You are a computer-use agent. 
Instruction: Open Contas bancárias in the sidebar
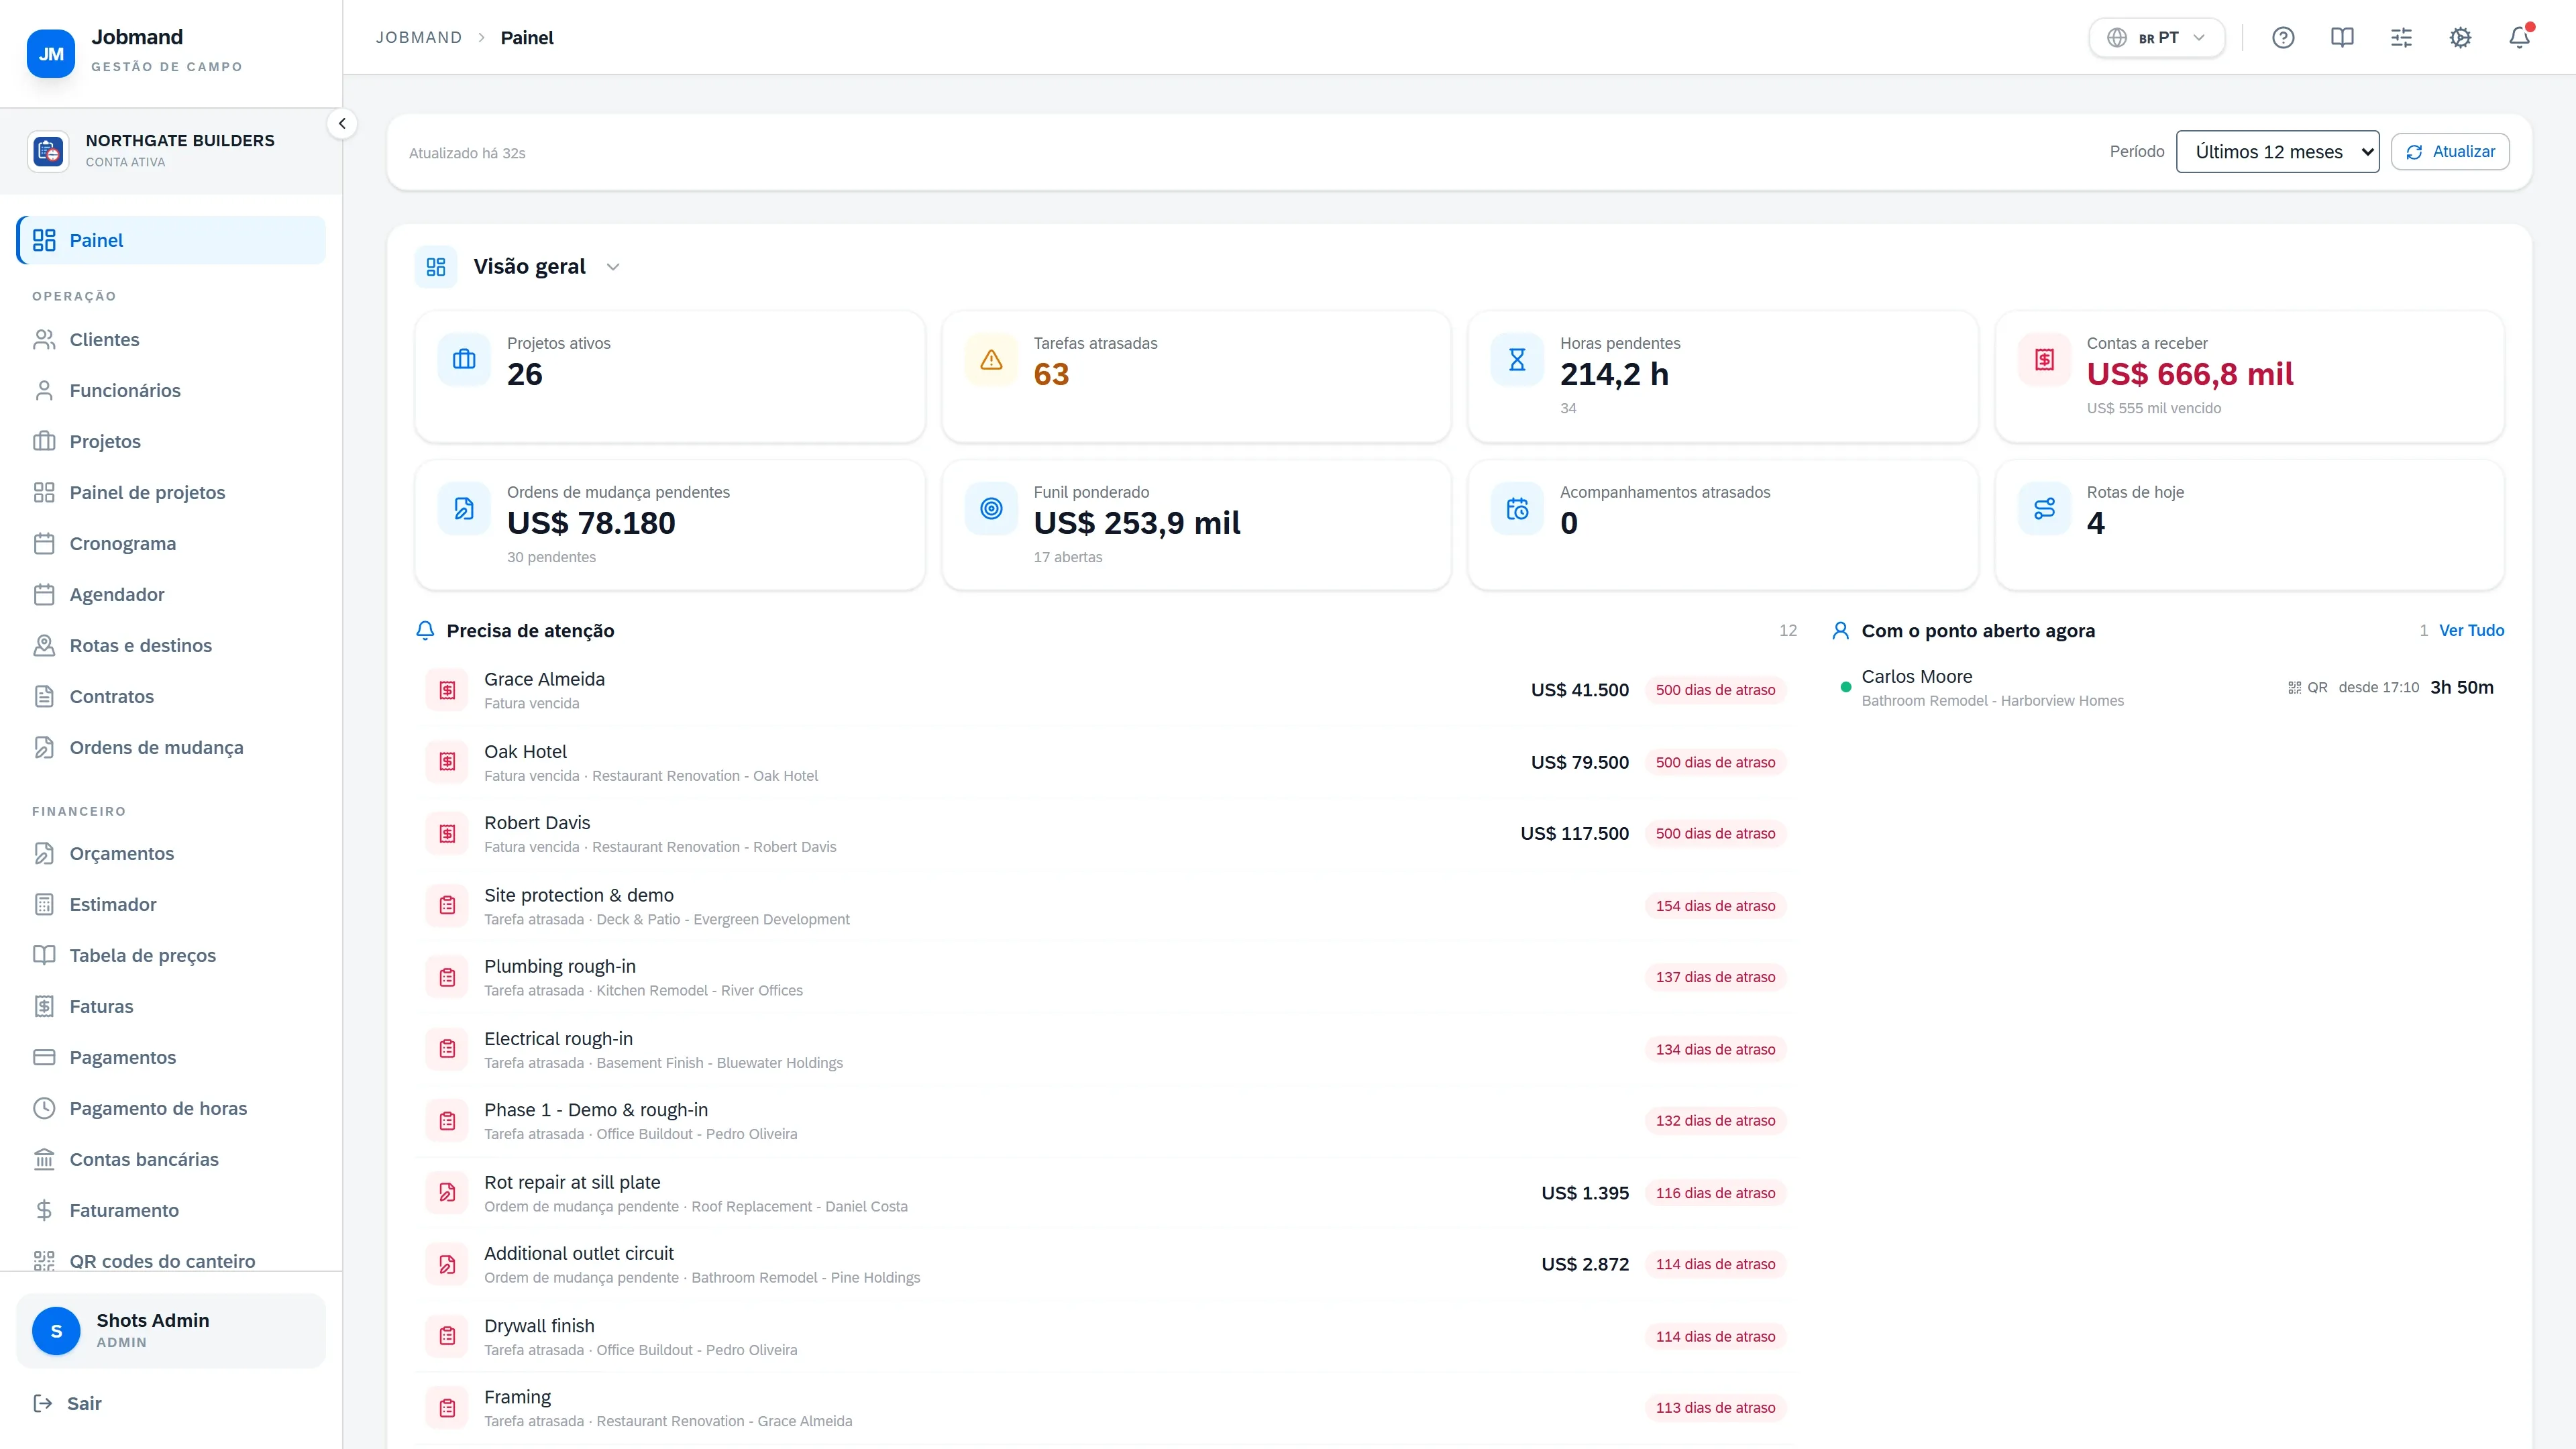pyautogui.click(x=171, y=1160)
